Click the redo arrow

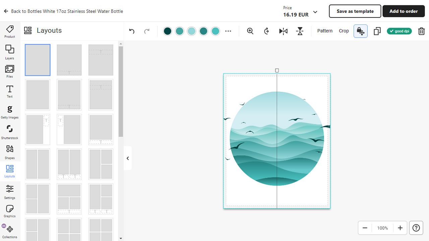(x=147, y=31)
